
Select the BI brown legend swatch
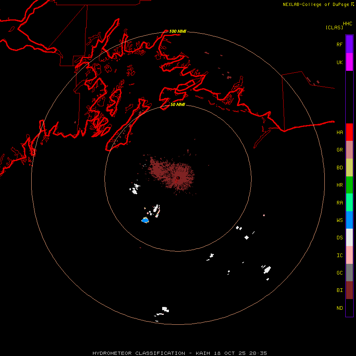pos(349,290)
